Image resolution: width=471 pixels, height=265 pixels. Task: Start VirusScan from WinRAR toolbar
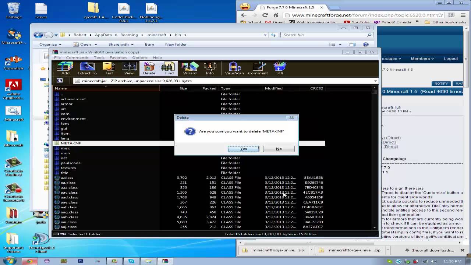(234, 68)
